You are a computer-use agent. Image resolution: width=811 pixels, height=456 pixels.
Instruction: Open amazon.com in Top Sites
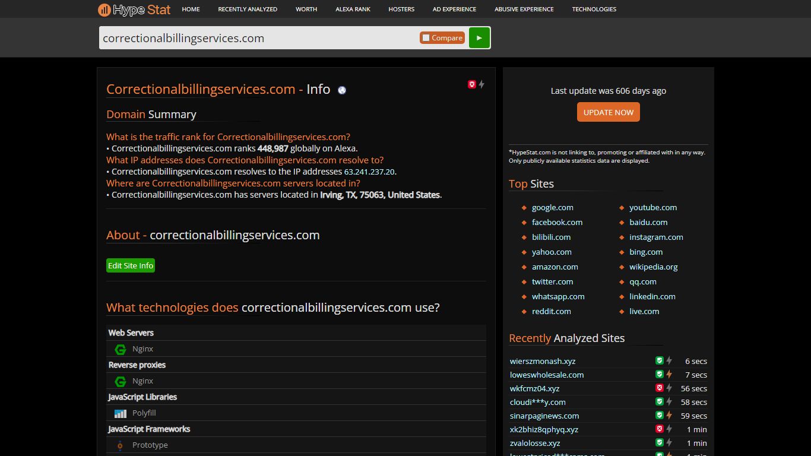coord(555,267)
